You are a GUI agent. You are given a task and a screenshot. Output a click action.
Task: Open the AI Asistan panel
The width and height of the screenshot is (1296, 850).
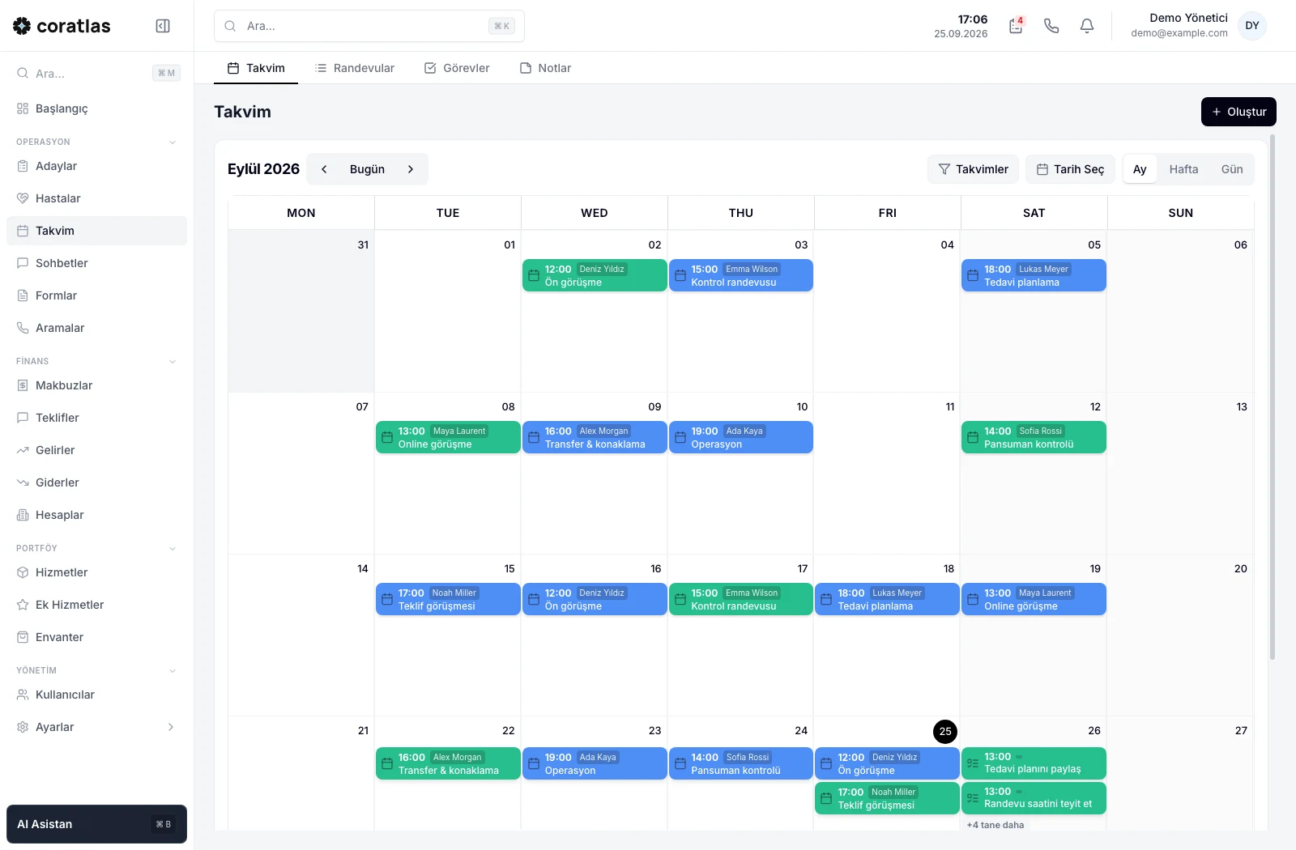coord(96,824)
